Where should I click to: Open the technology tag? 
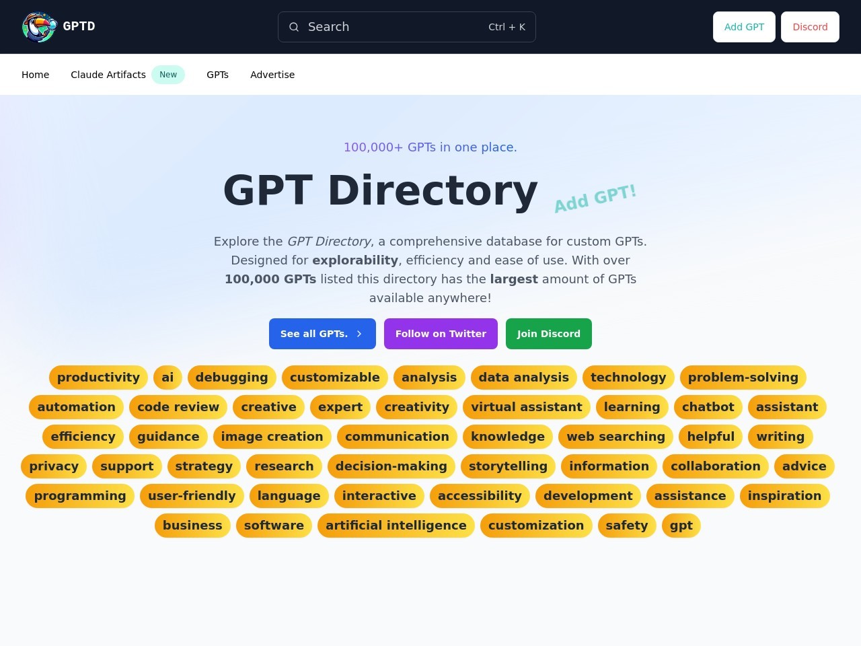point(628,378)
